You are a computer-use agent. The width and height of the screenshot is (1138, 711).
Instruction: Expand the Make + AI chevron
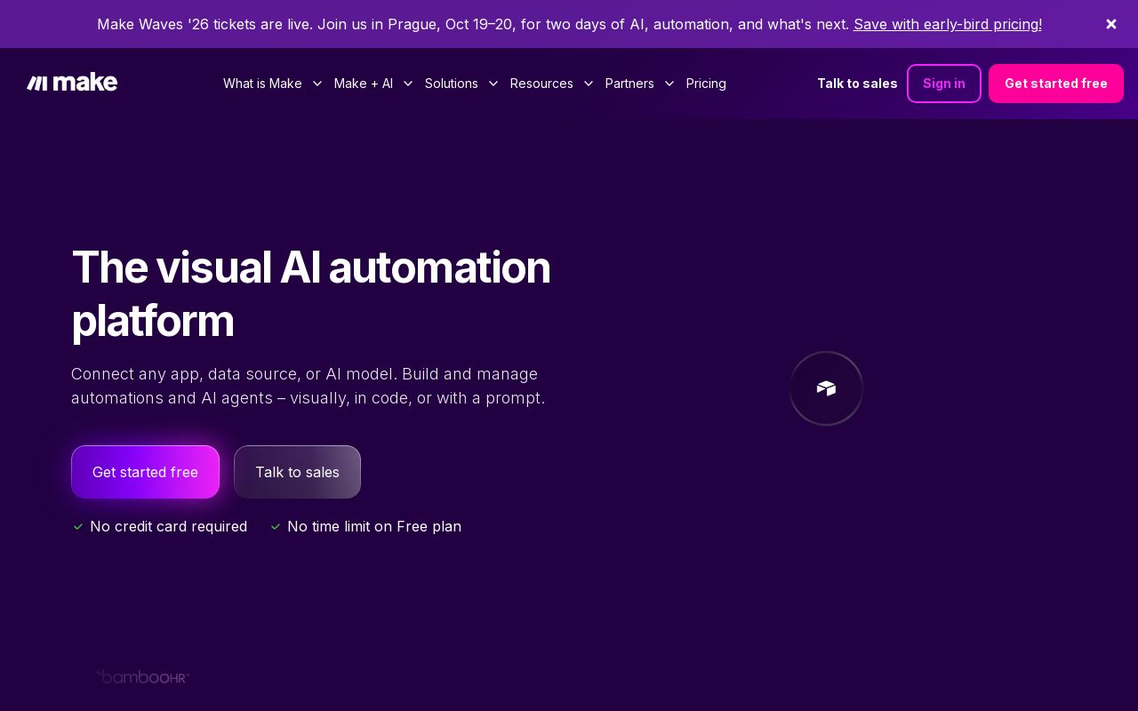coord(408,84)
